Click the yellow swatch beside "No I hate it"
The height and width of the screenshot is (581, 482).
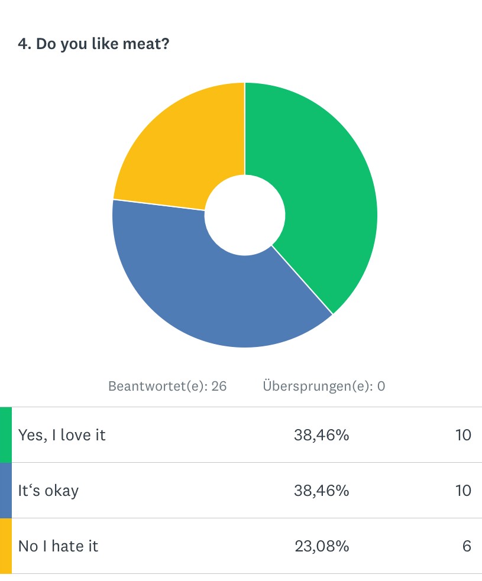[5, 546]
